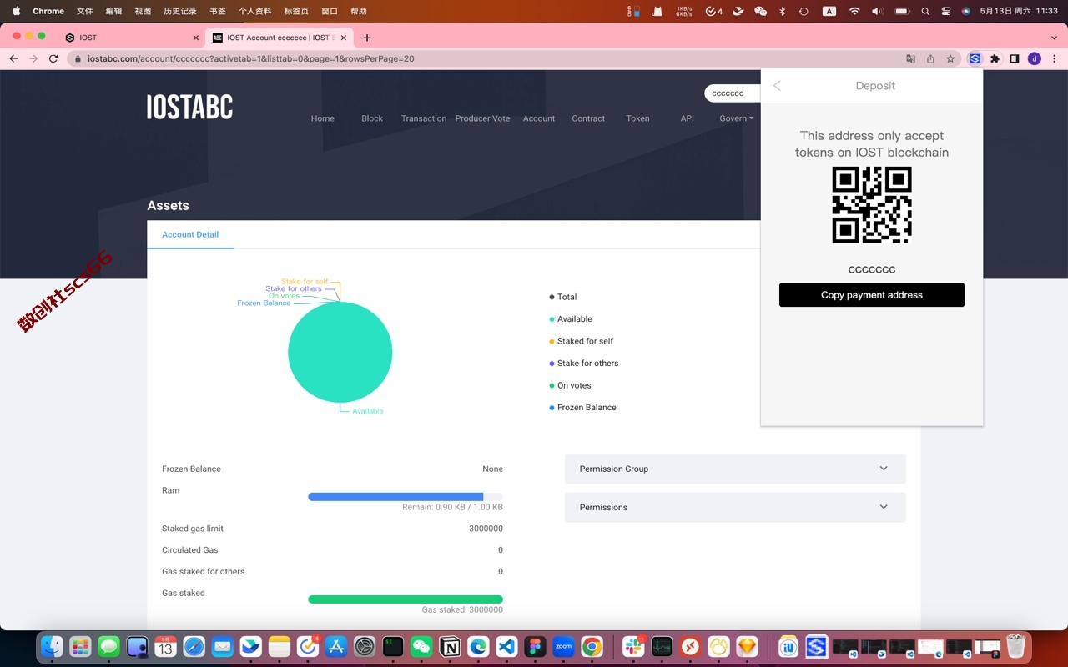Open the Home nav link
This screenshot has height=667, width=1068.
(323, 118)
